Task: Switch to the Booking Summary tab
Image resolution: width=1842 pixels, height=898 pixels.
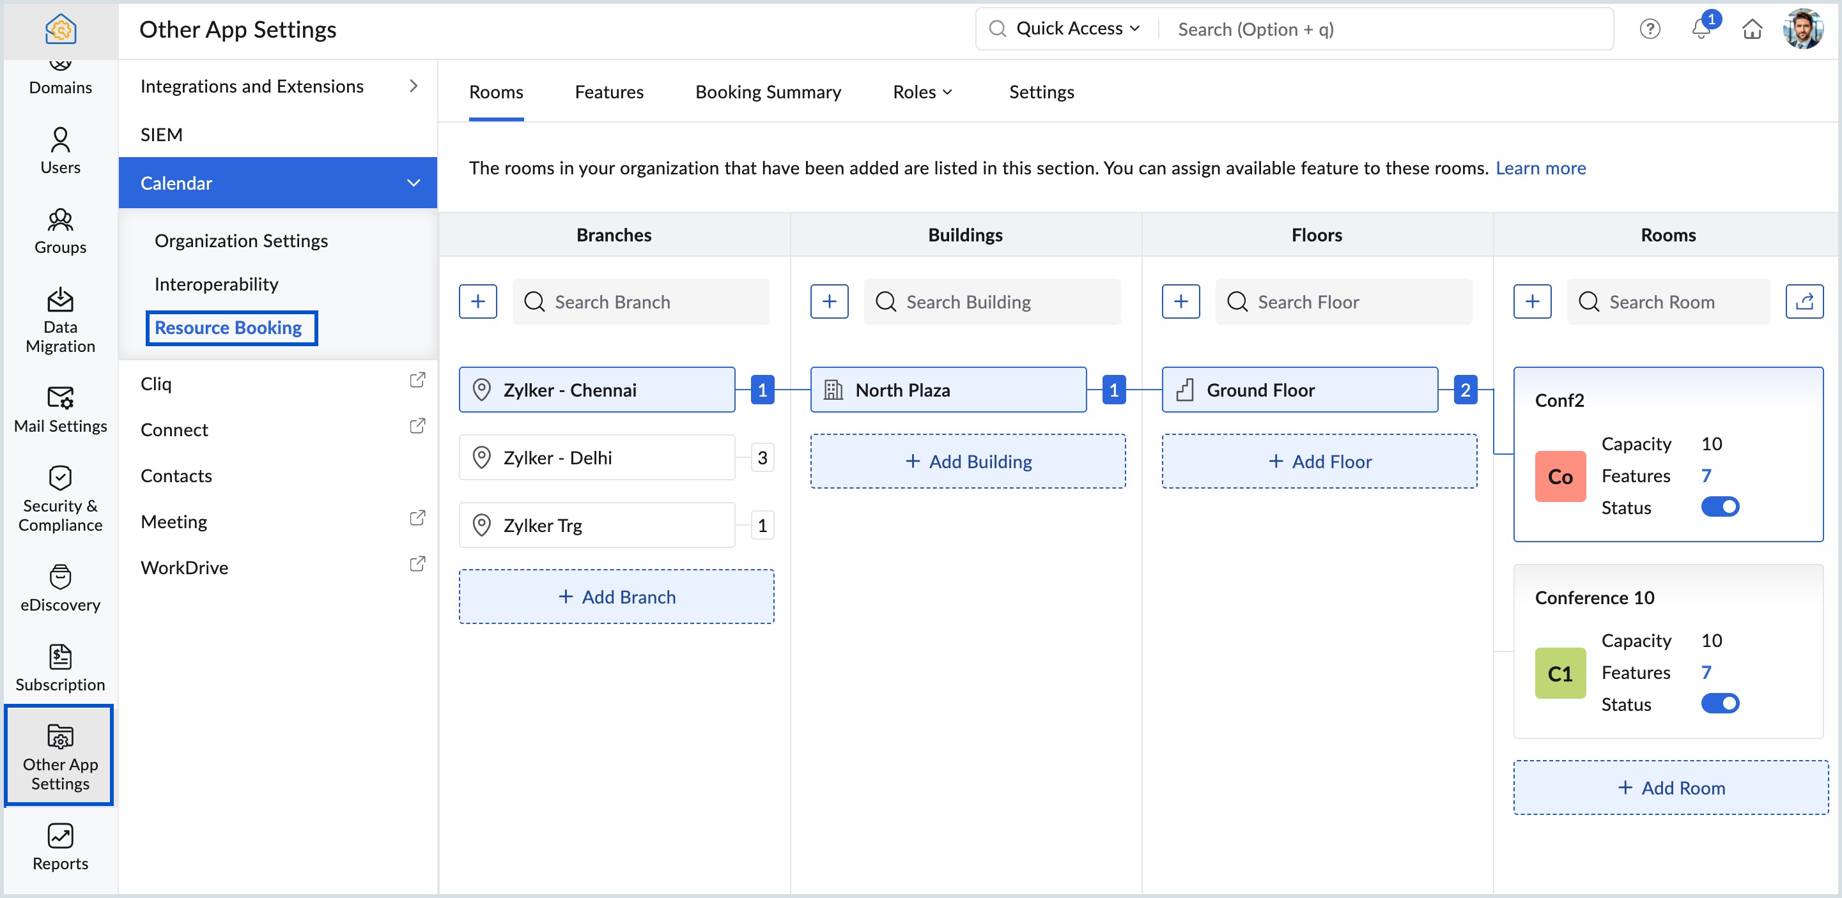Action: coord(768,91)
